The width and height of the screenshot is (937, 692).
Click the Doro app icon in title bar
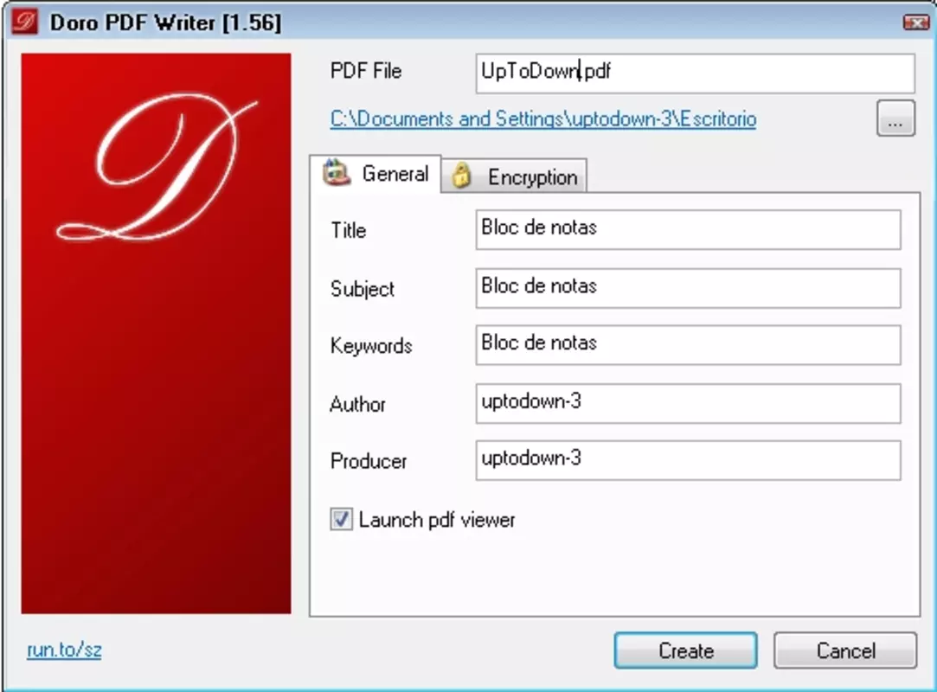tap(24, 22)
